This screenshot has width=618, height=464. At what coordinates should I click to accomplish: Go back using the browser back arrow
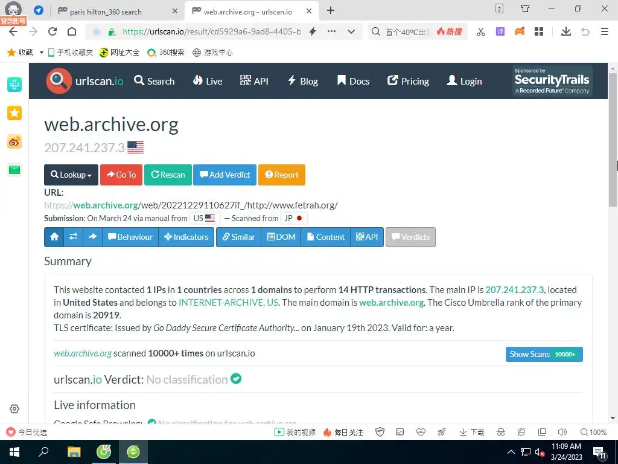pos(13,31)
